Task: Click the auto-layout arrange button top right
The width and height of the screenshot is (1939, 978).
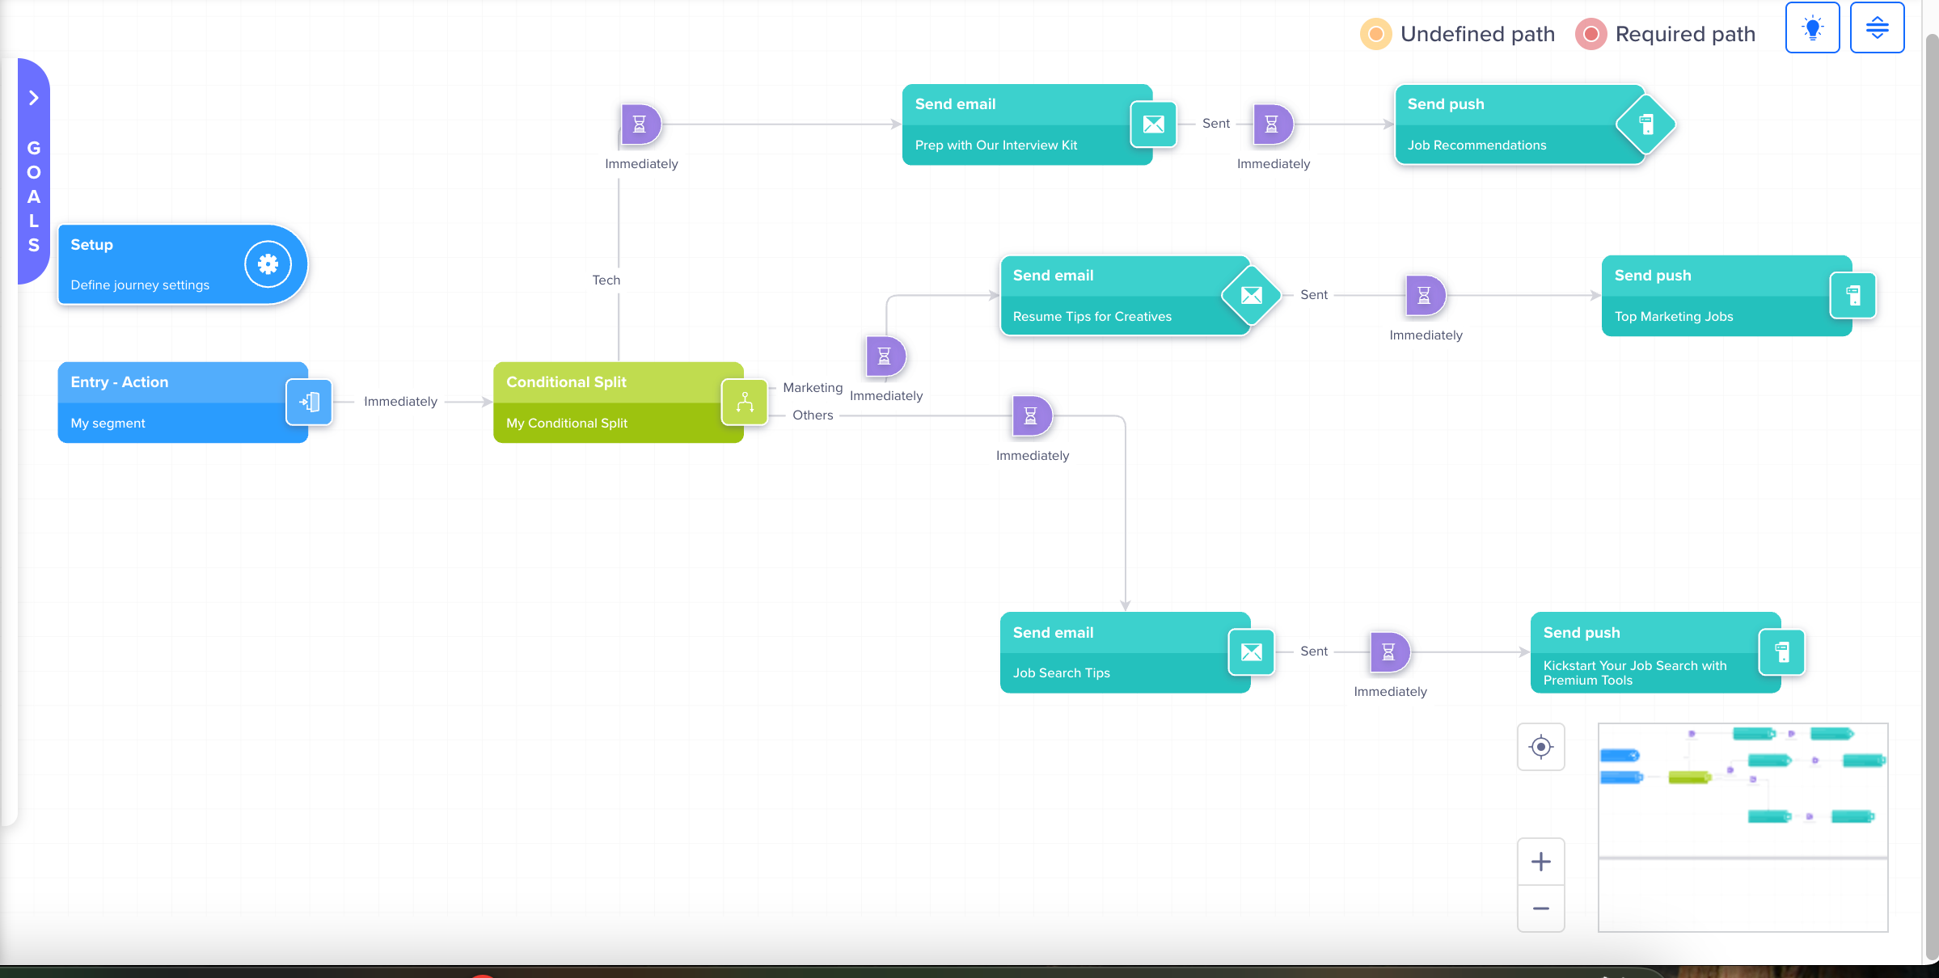Action: click(1877, 27)
